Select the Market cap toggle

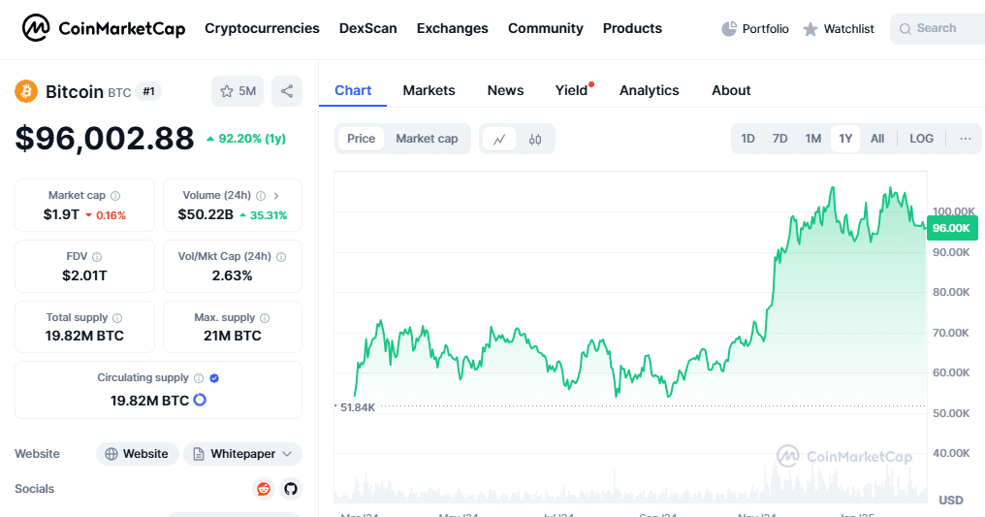coord(427,139)
